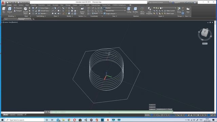Expand the Modeling panel

click(12, 16)
